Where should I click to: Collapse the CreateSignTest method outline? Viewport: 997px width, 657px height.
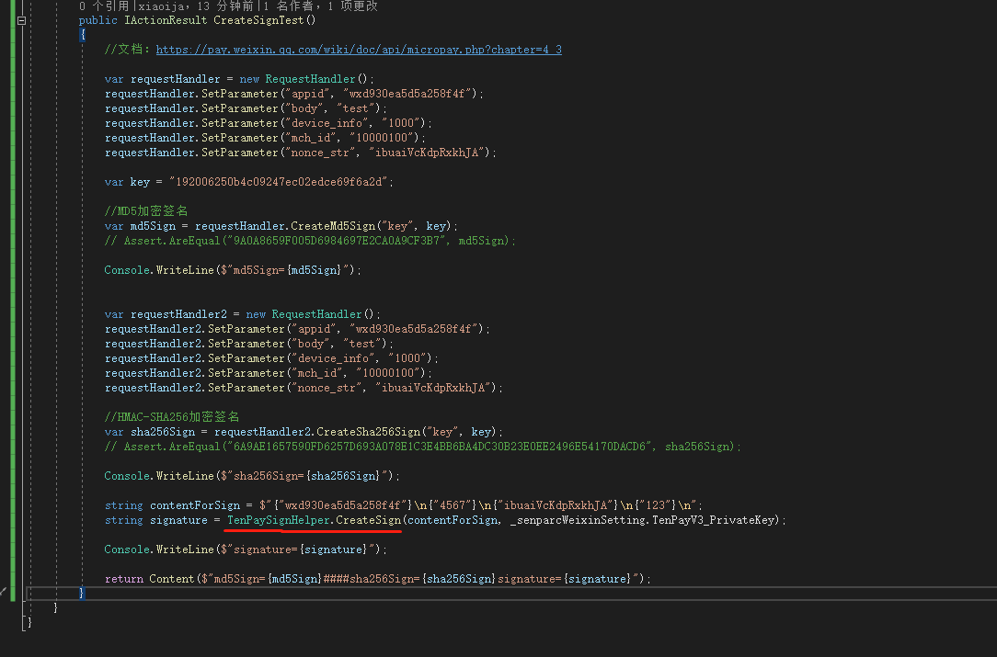(22, 20)
